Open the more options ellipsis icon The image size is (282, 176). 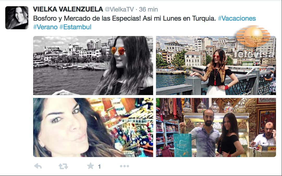124,166
